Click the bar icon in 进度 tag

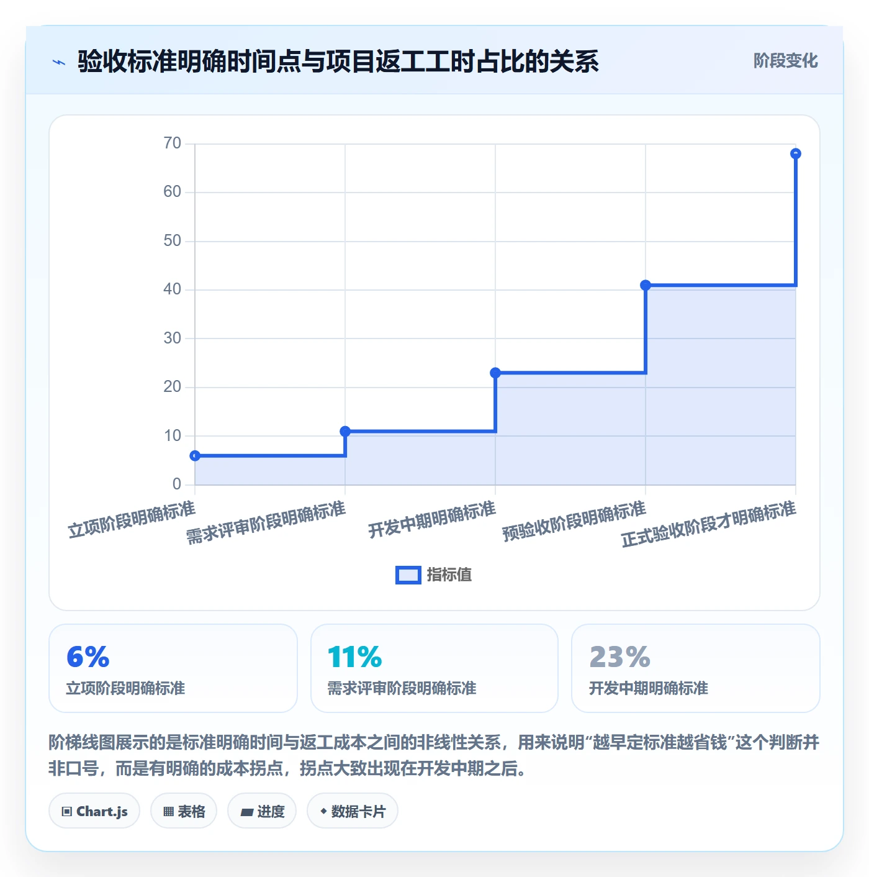tap(246, 812)
